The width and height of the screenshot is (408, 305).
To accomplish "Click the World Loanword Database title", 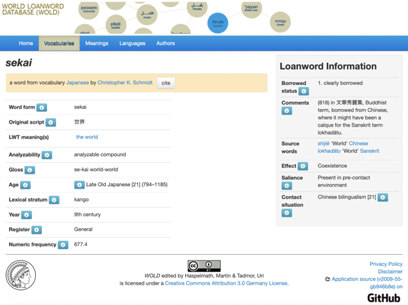I will [x=33, y=9].
